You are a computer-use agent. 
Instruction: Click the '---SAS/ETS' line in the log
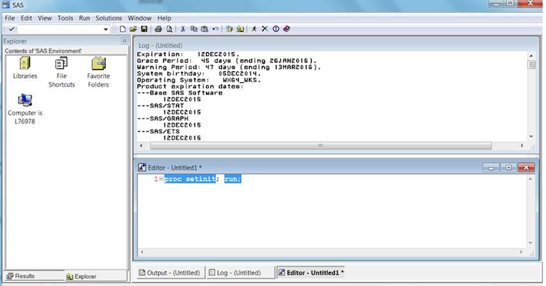(158, 131)
